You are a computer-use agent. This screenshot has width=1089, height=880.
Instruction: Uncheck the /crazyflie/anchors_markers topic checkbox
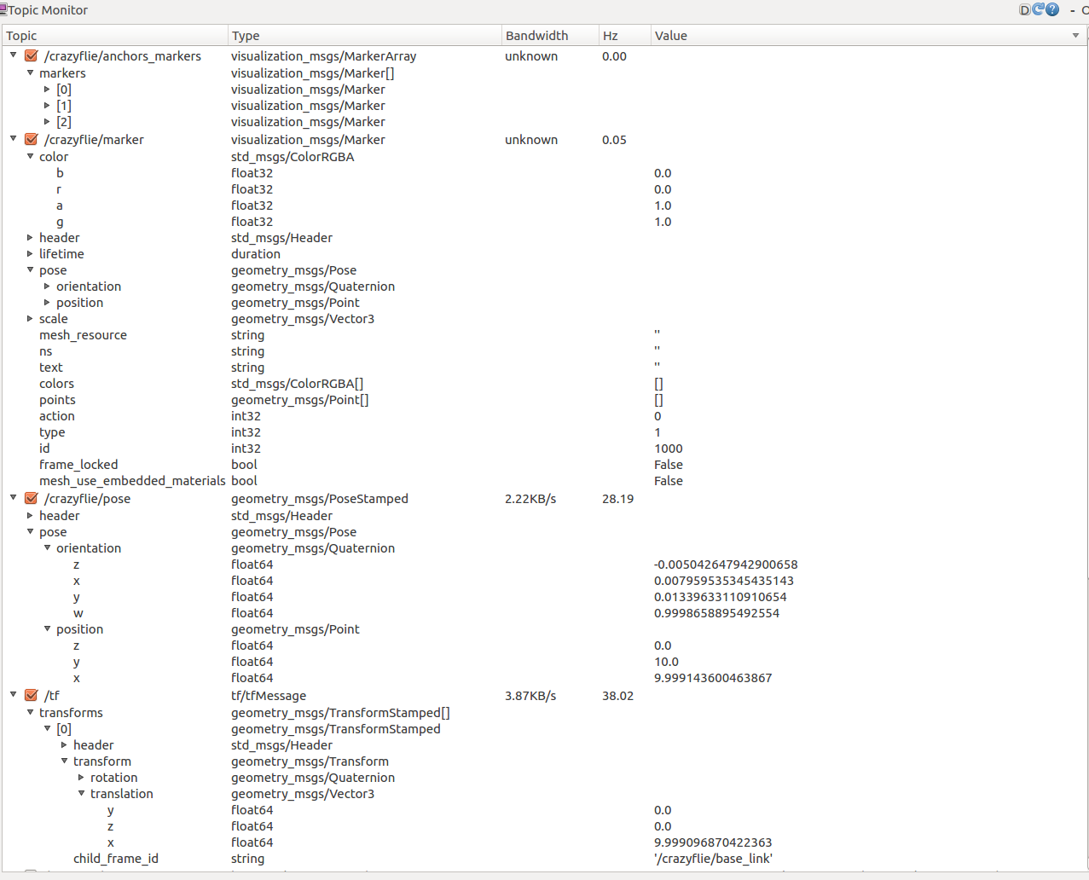(x=32, y=55)
